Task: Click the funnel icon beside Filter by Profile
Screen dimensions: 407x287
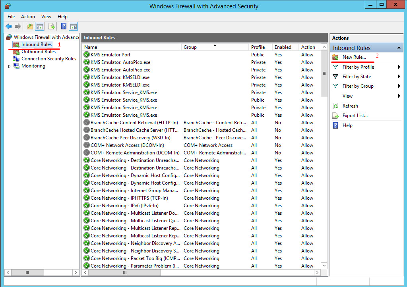Action: pyautogui.click(x=335, y=67)
